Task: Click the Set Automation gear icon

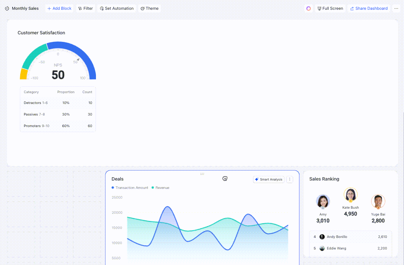Action: pyautogui.click(x=102, y=8)
